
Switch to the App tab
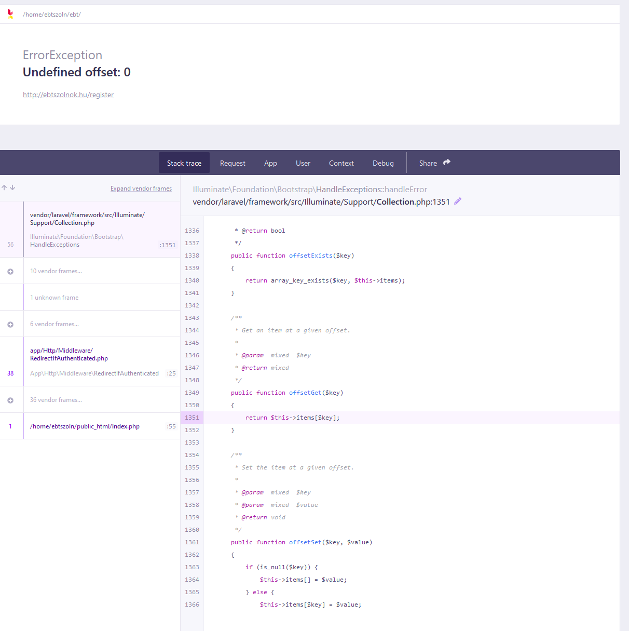click(x=270, y=163)
